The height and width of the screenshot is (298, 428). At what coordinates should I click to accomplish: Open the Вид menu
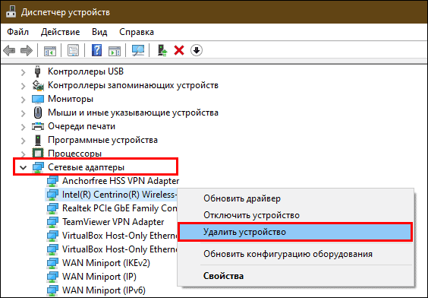99,32
